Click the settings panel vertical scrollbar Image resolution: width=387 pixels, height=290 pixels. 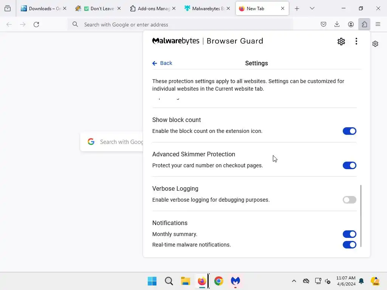[361, 216]
